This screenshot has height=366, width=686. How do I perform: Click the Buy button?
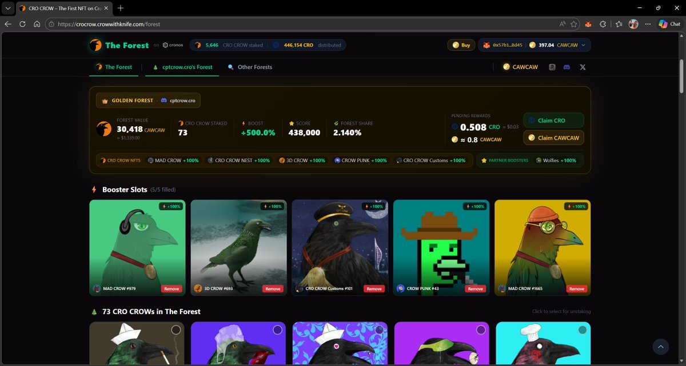pos(461,45)
